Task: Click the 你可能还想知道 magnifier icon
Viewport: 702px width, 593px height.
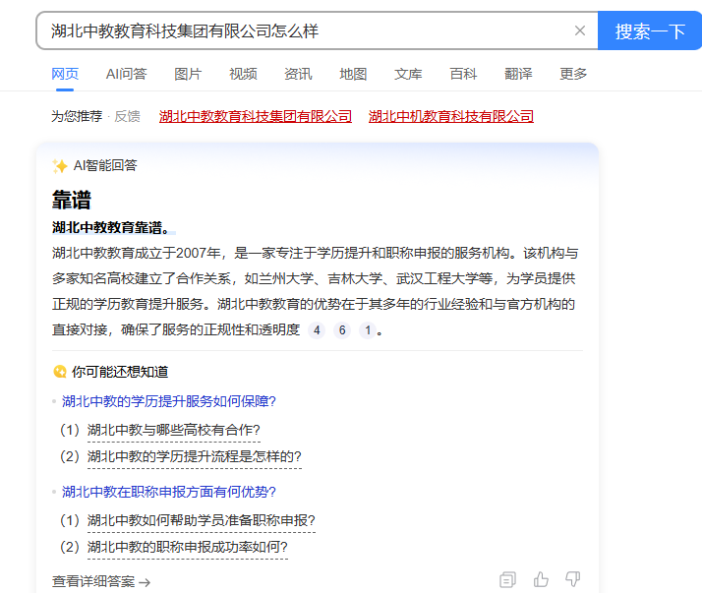Action: click(x=60, y=372)
